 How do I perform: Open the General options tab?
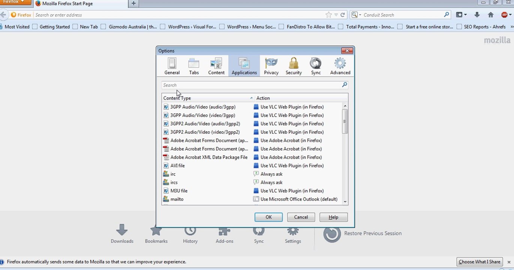coord(172,66)
